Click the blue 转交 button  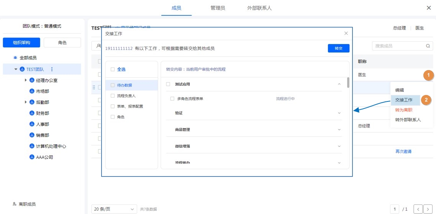click(x=338, y=48)
